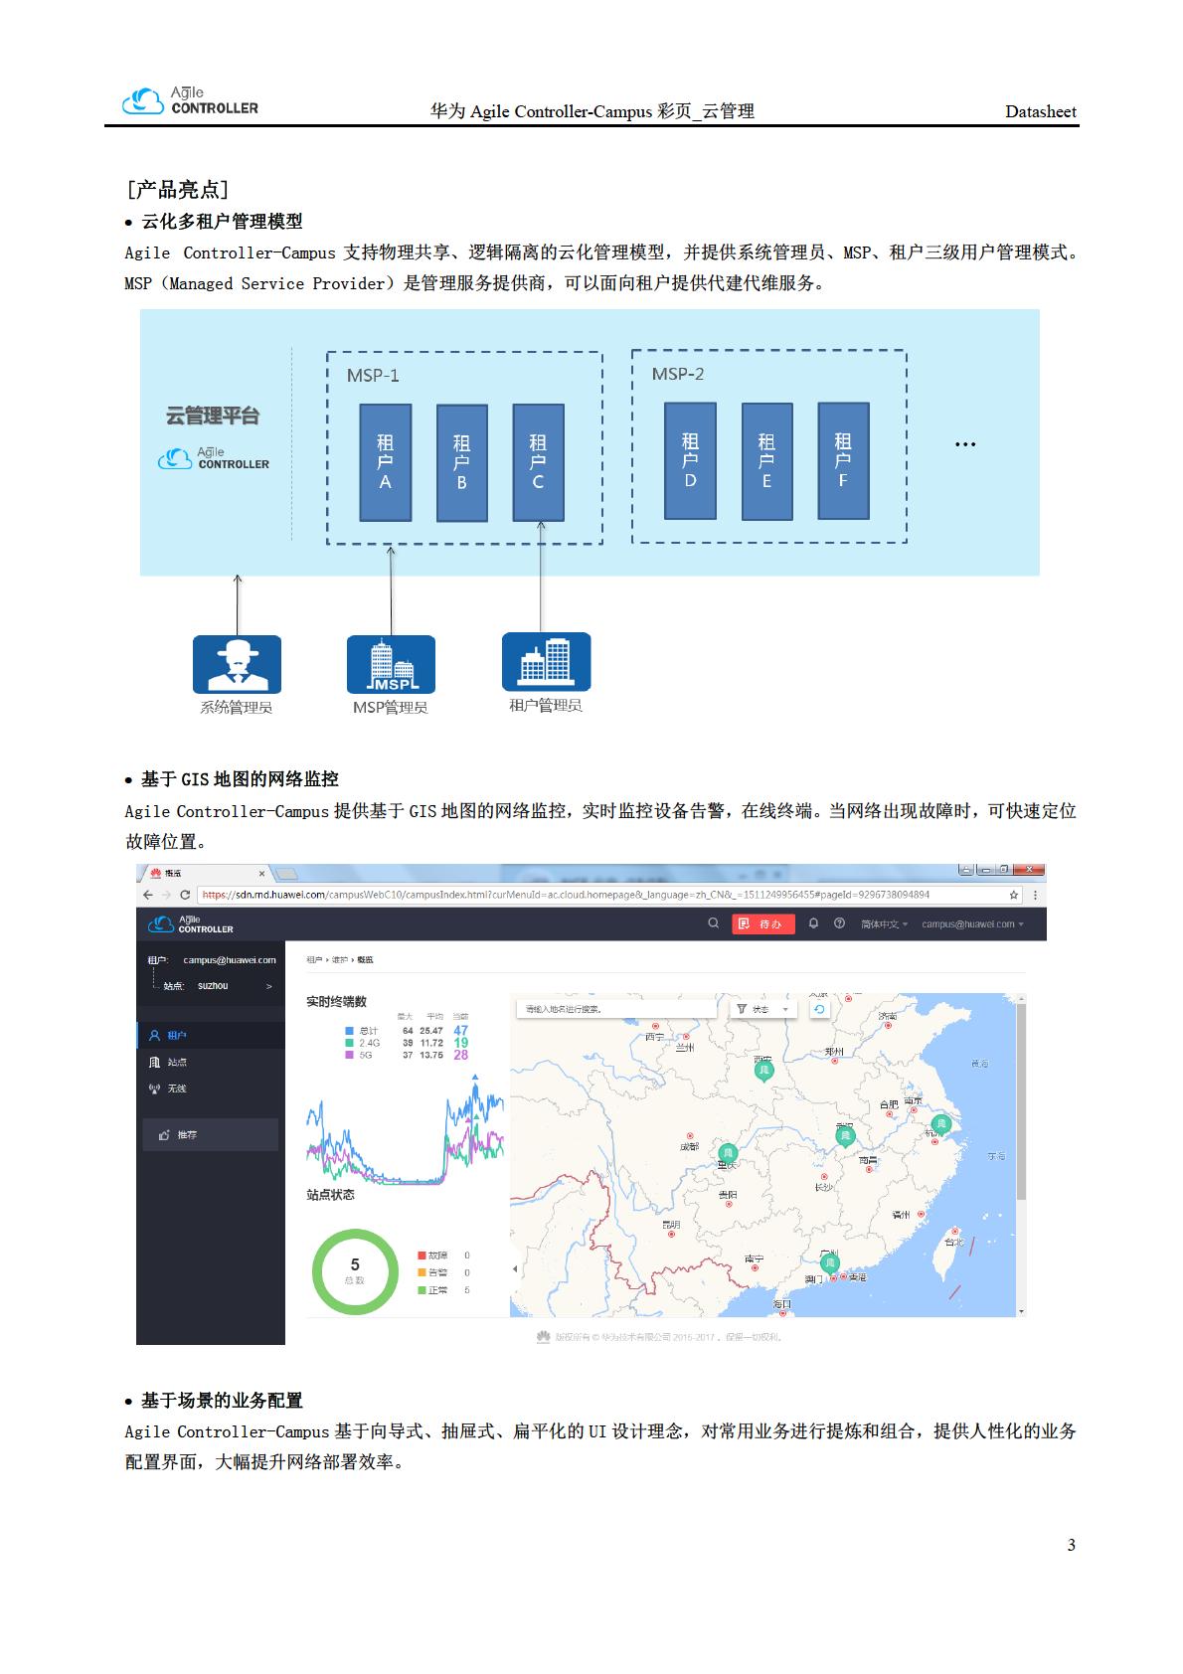1183x1674 pixels.
Task: Click the scroll-down arrow of the map scrollbar
Action: pos(1020,1312)
